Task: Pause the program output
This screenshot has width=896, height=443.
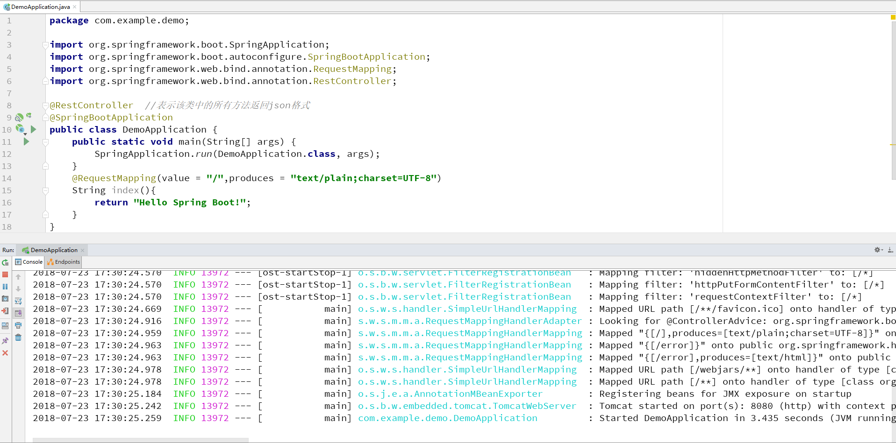Action: pos(5,287)
